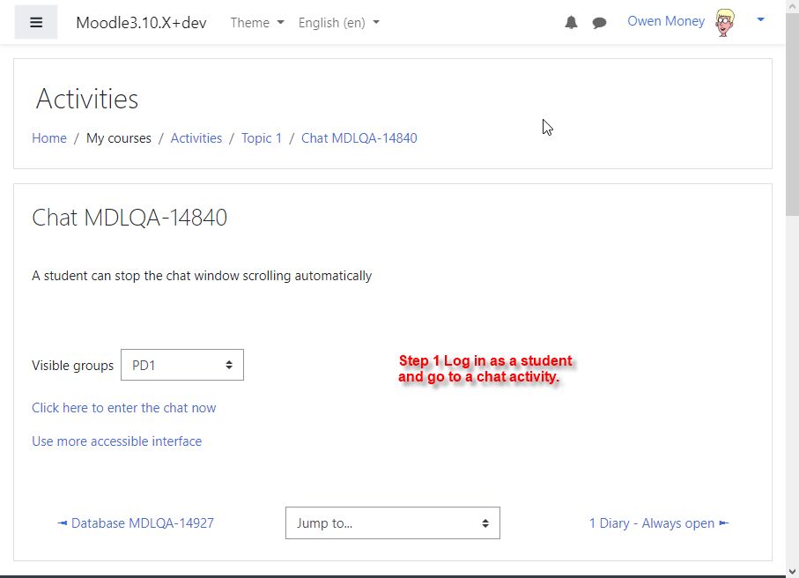Image resolution: width=799 pixels, height=578 pixels.
Task: Click My courses breadcrumb text
Action: (119, 138)
